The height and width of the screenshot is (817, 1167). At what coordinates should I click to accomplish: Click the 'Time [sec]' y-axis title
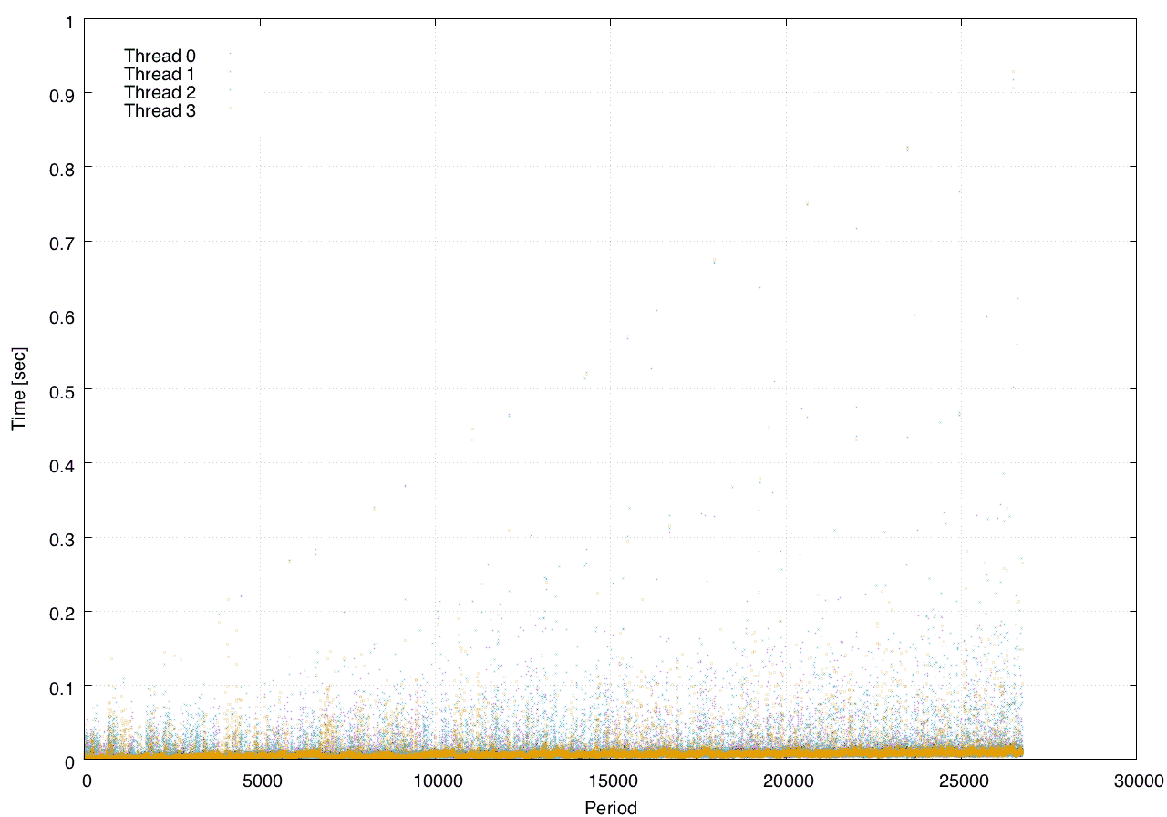pos(18,388)
